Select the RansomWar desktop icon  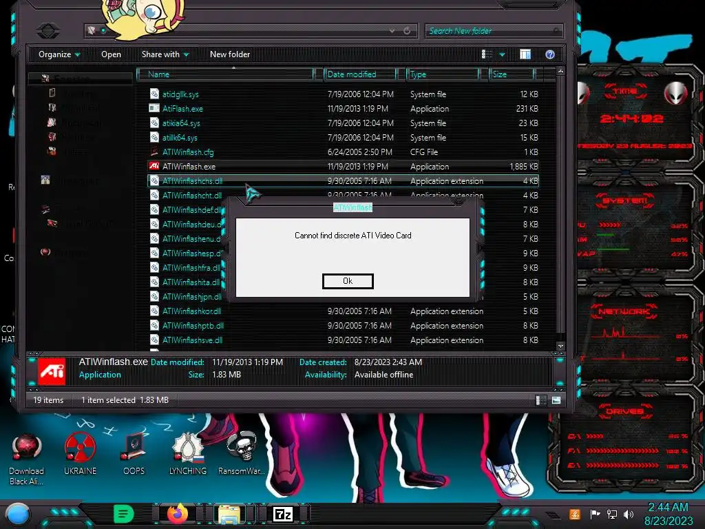point(242,453)
